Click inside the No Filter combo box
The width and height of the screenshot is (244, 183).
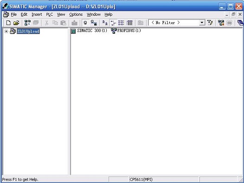point(174,23)
